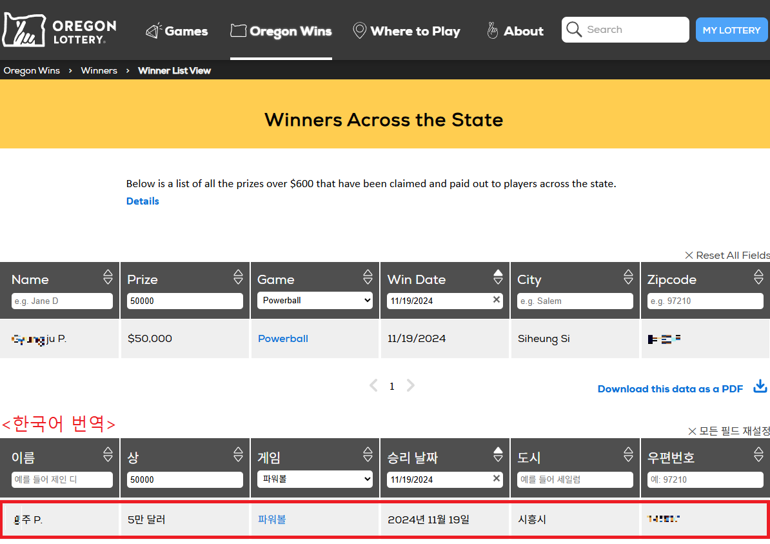This screenshot has height=544, width=770.
Task: Click the PDF download arrow icon
Action: coord(760,387)
